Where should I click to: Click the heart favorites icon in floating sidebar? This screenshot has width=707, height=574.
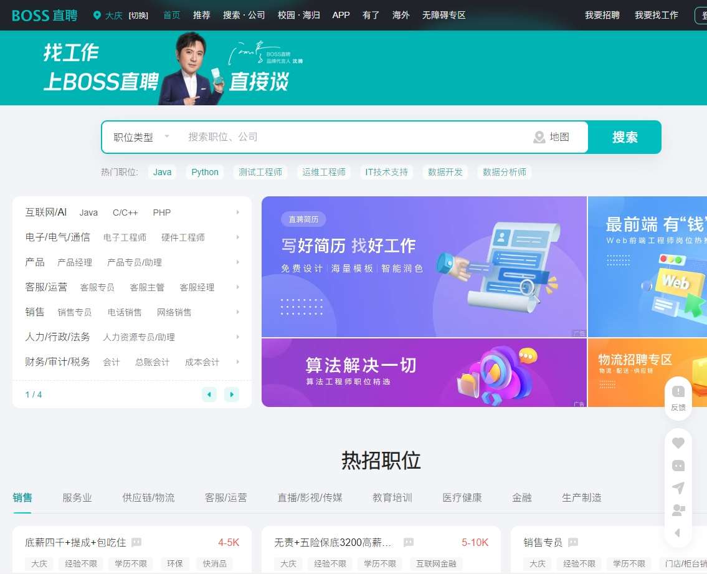click(x=678, y=442)
